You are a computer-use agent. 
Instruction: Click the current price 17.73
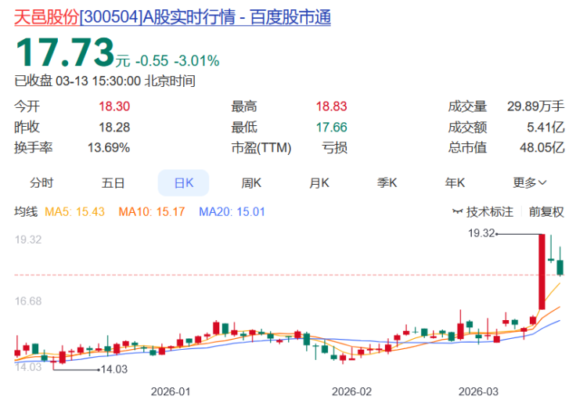click(x=65, y=52)
